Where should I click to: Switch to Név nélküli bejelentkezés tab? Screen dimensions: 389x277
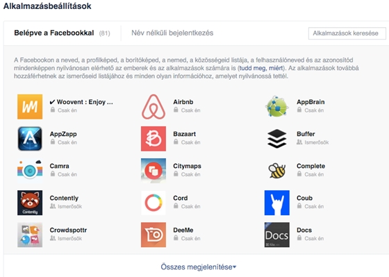172,33
